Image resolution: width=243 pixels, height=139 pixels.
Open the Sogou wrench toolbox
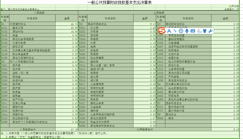pos(211,31)
